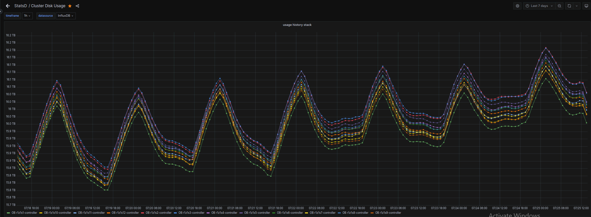Toggle OB r1z1s1-controller series in legend
Viewport: 591px width, 217px height.
[24, 213]
